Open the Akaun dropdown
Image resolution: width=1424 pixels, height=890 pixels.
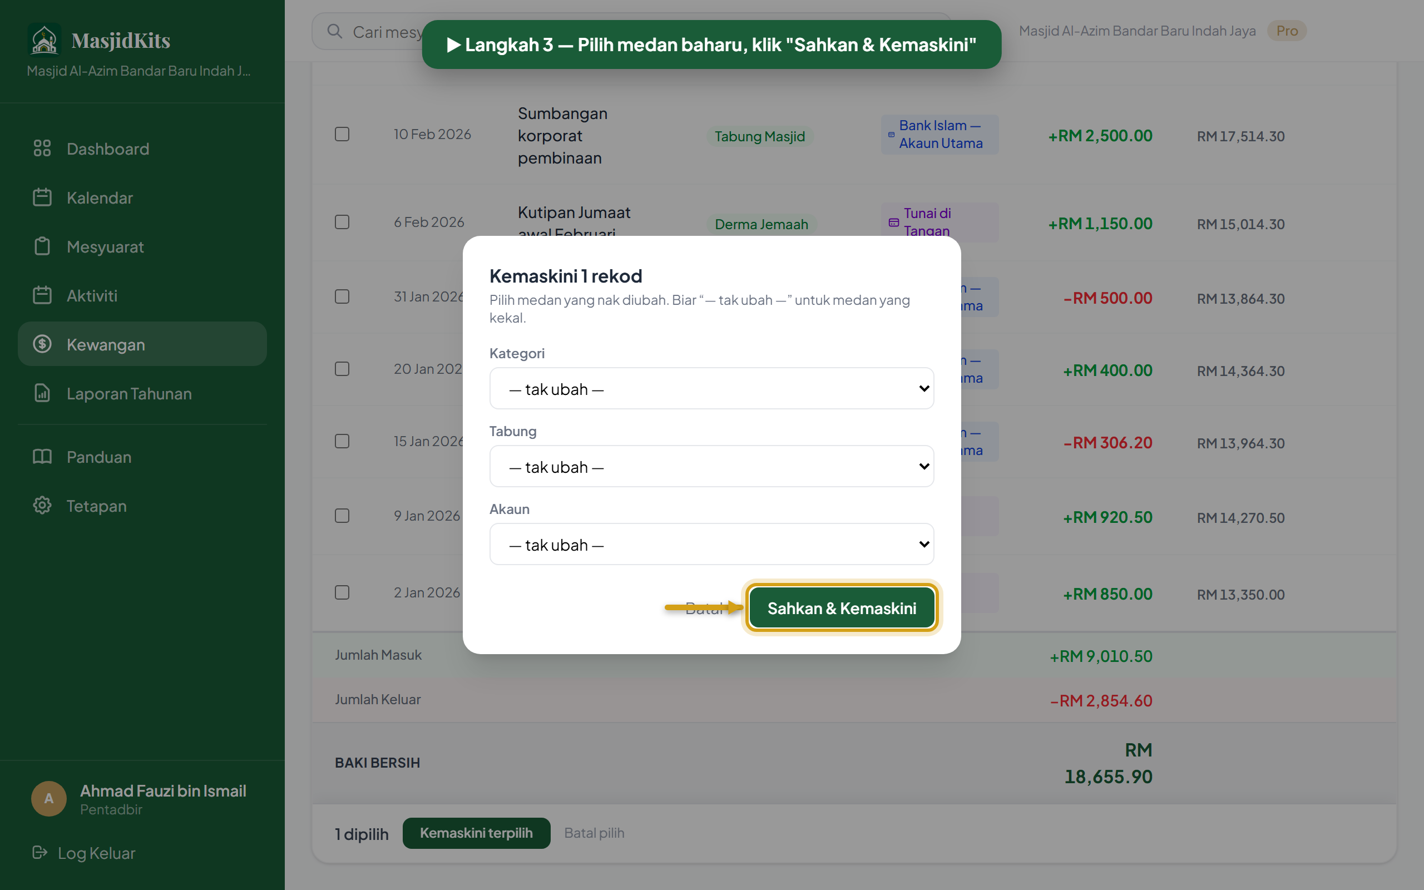pyautogui.click(x=711, y=544)
